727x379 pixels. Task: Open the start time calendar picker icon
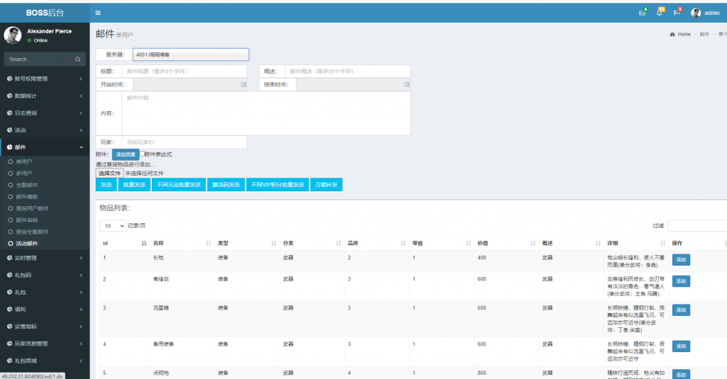click(x=244, y=84)
